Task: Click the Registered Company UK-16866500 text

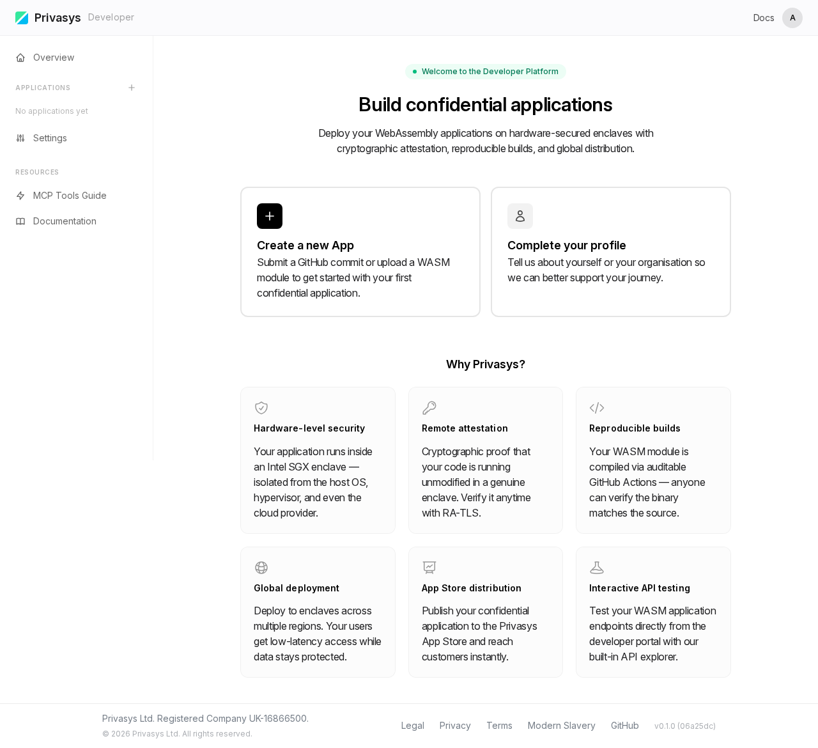Action: pyautogui.click(x=233, y=719)
